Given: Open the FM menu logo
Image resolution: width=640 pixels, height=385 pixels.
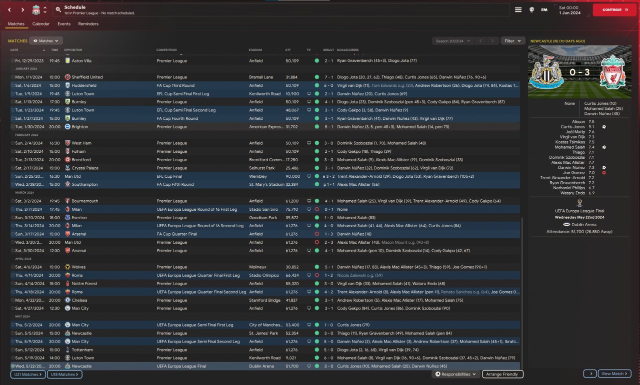Looking at the screenshot, I should point(544,9).
